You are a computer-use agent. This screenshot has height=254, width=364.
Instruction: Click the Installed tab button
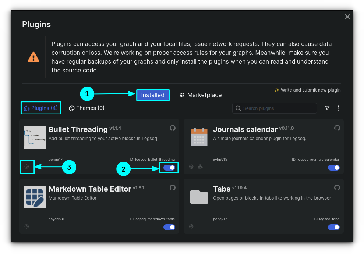[153, 95]
